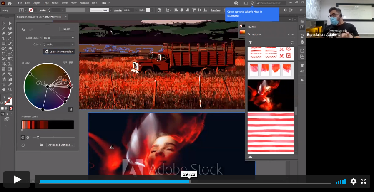Open the Asset Export panel icon

pyautogui.click(x=302, y=50)
